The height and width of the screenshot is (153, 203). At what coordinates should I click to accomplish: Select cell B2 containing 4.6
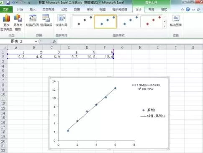point(34,57)
